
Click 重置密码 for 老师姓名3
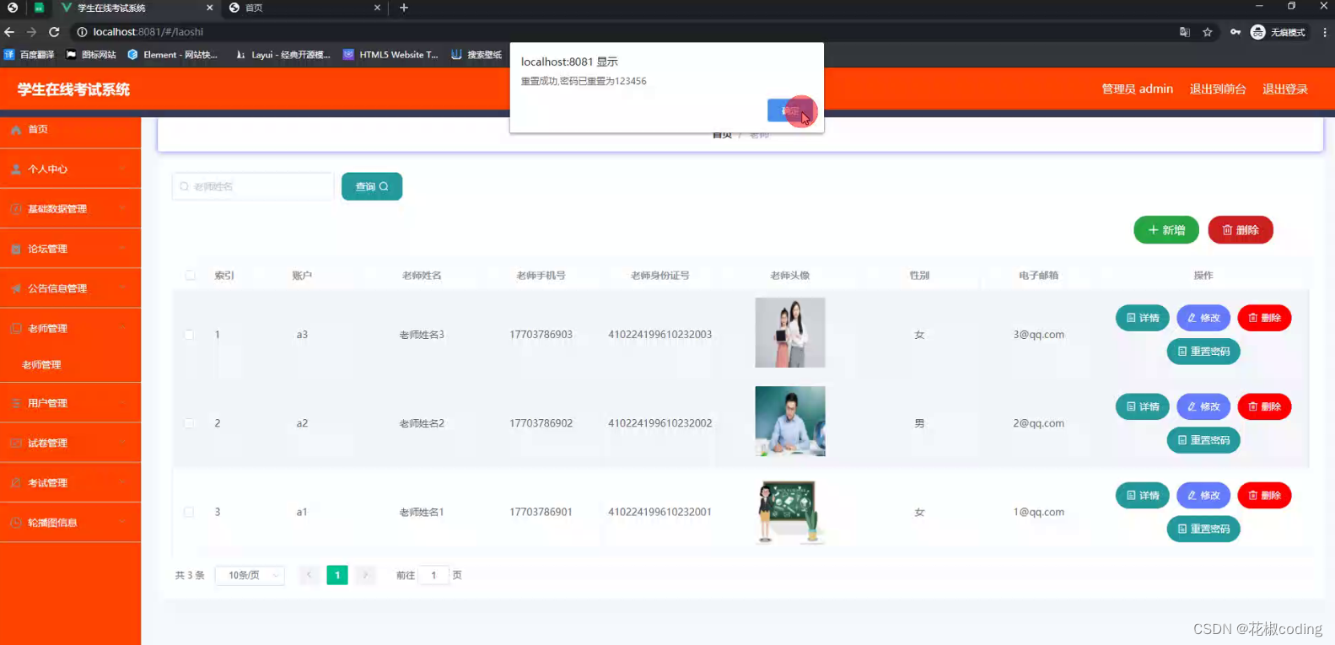tap(1203, 352)
